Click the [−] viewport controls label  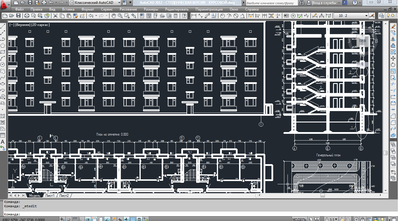click(x=12, y=25)
